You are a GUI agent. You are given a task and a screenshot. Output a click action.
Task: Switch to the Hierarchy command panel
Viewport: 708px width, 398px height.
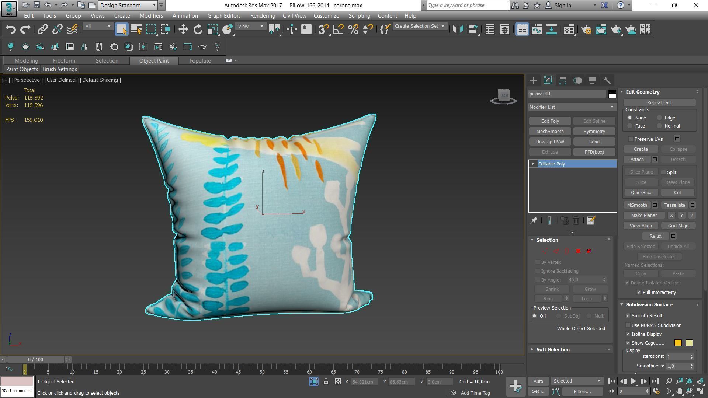click(x=563, y=80)
